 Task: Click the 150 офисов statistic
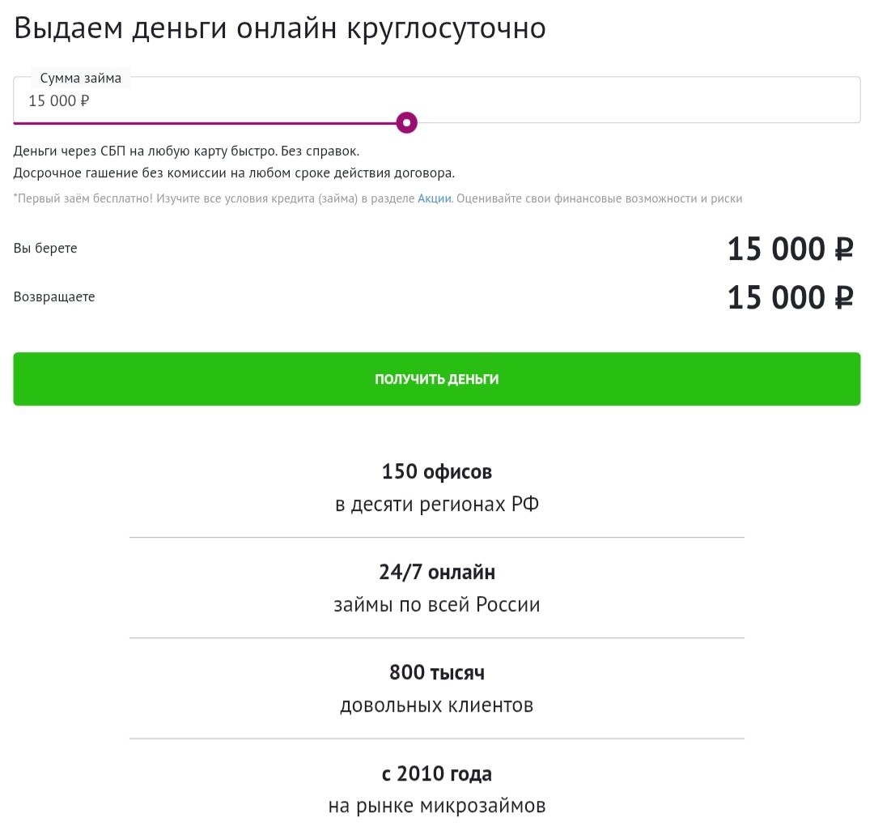(x=437, y=471)
